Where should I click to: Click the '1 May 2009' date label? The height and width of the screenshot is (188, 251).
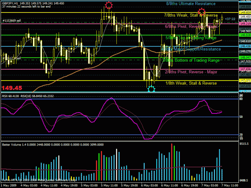(x=9, y=186)
